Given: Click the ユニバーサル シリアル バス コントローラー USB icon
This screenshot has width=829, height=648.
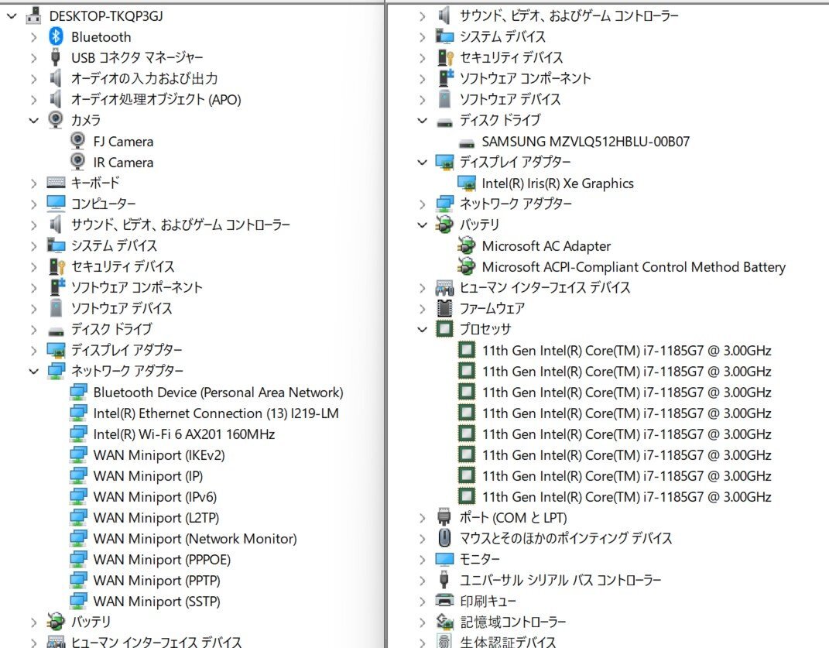Looking at the screenshot, I should coord(444,580).
